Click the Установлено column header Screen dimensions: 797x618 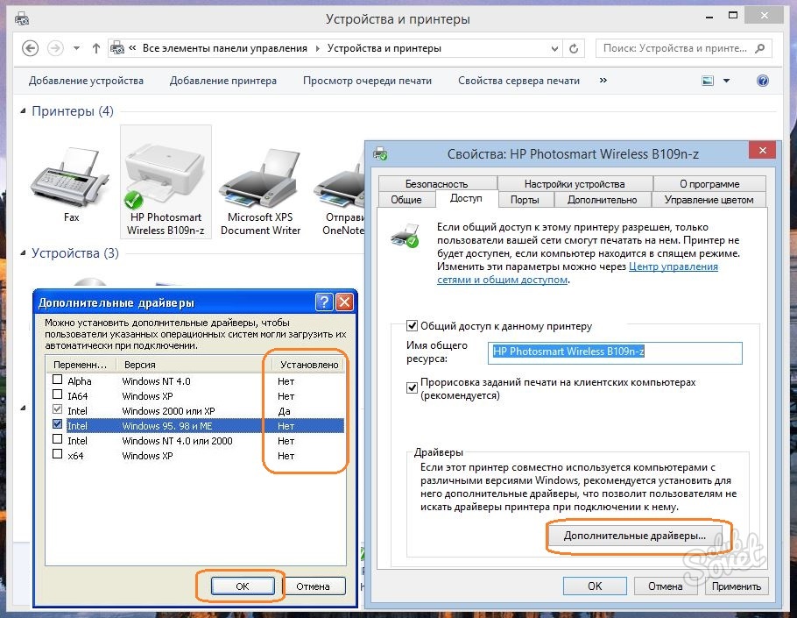point(307,365)
